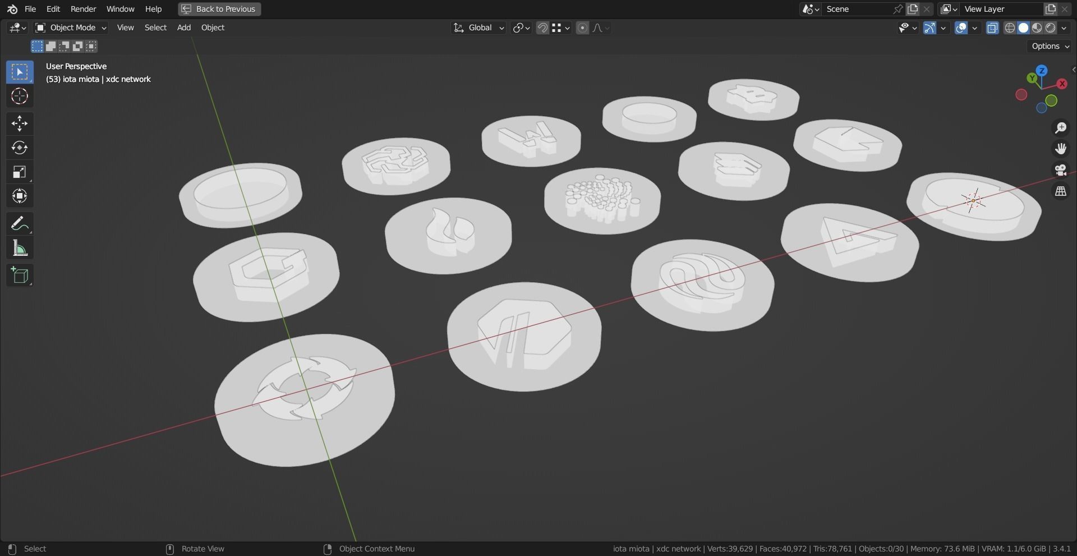Screen dimensions: 1077x556
Task: Click the Scene name field
Action: (x=857, y=9)
